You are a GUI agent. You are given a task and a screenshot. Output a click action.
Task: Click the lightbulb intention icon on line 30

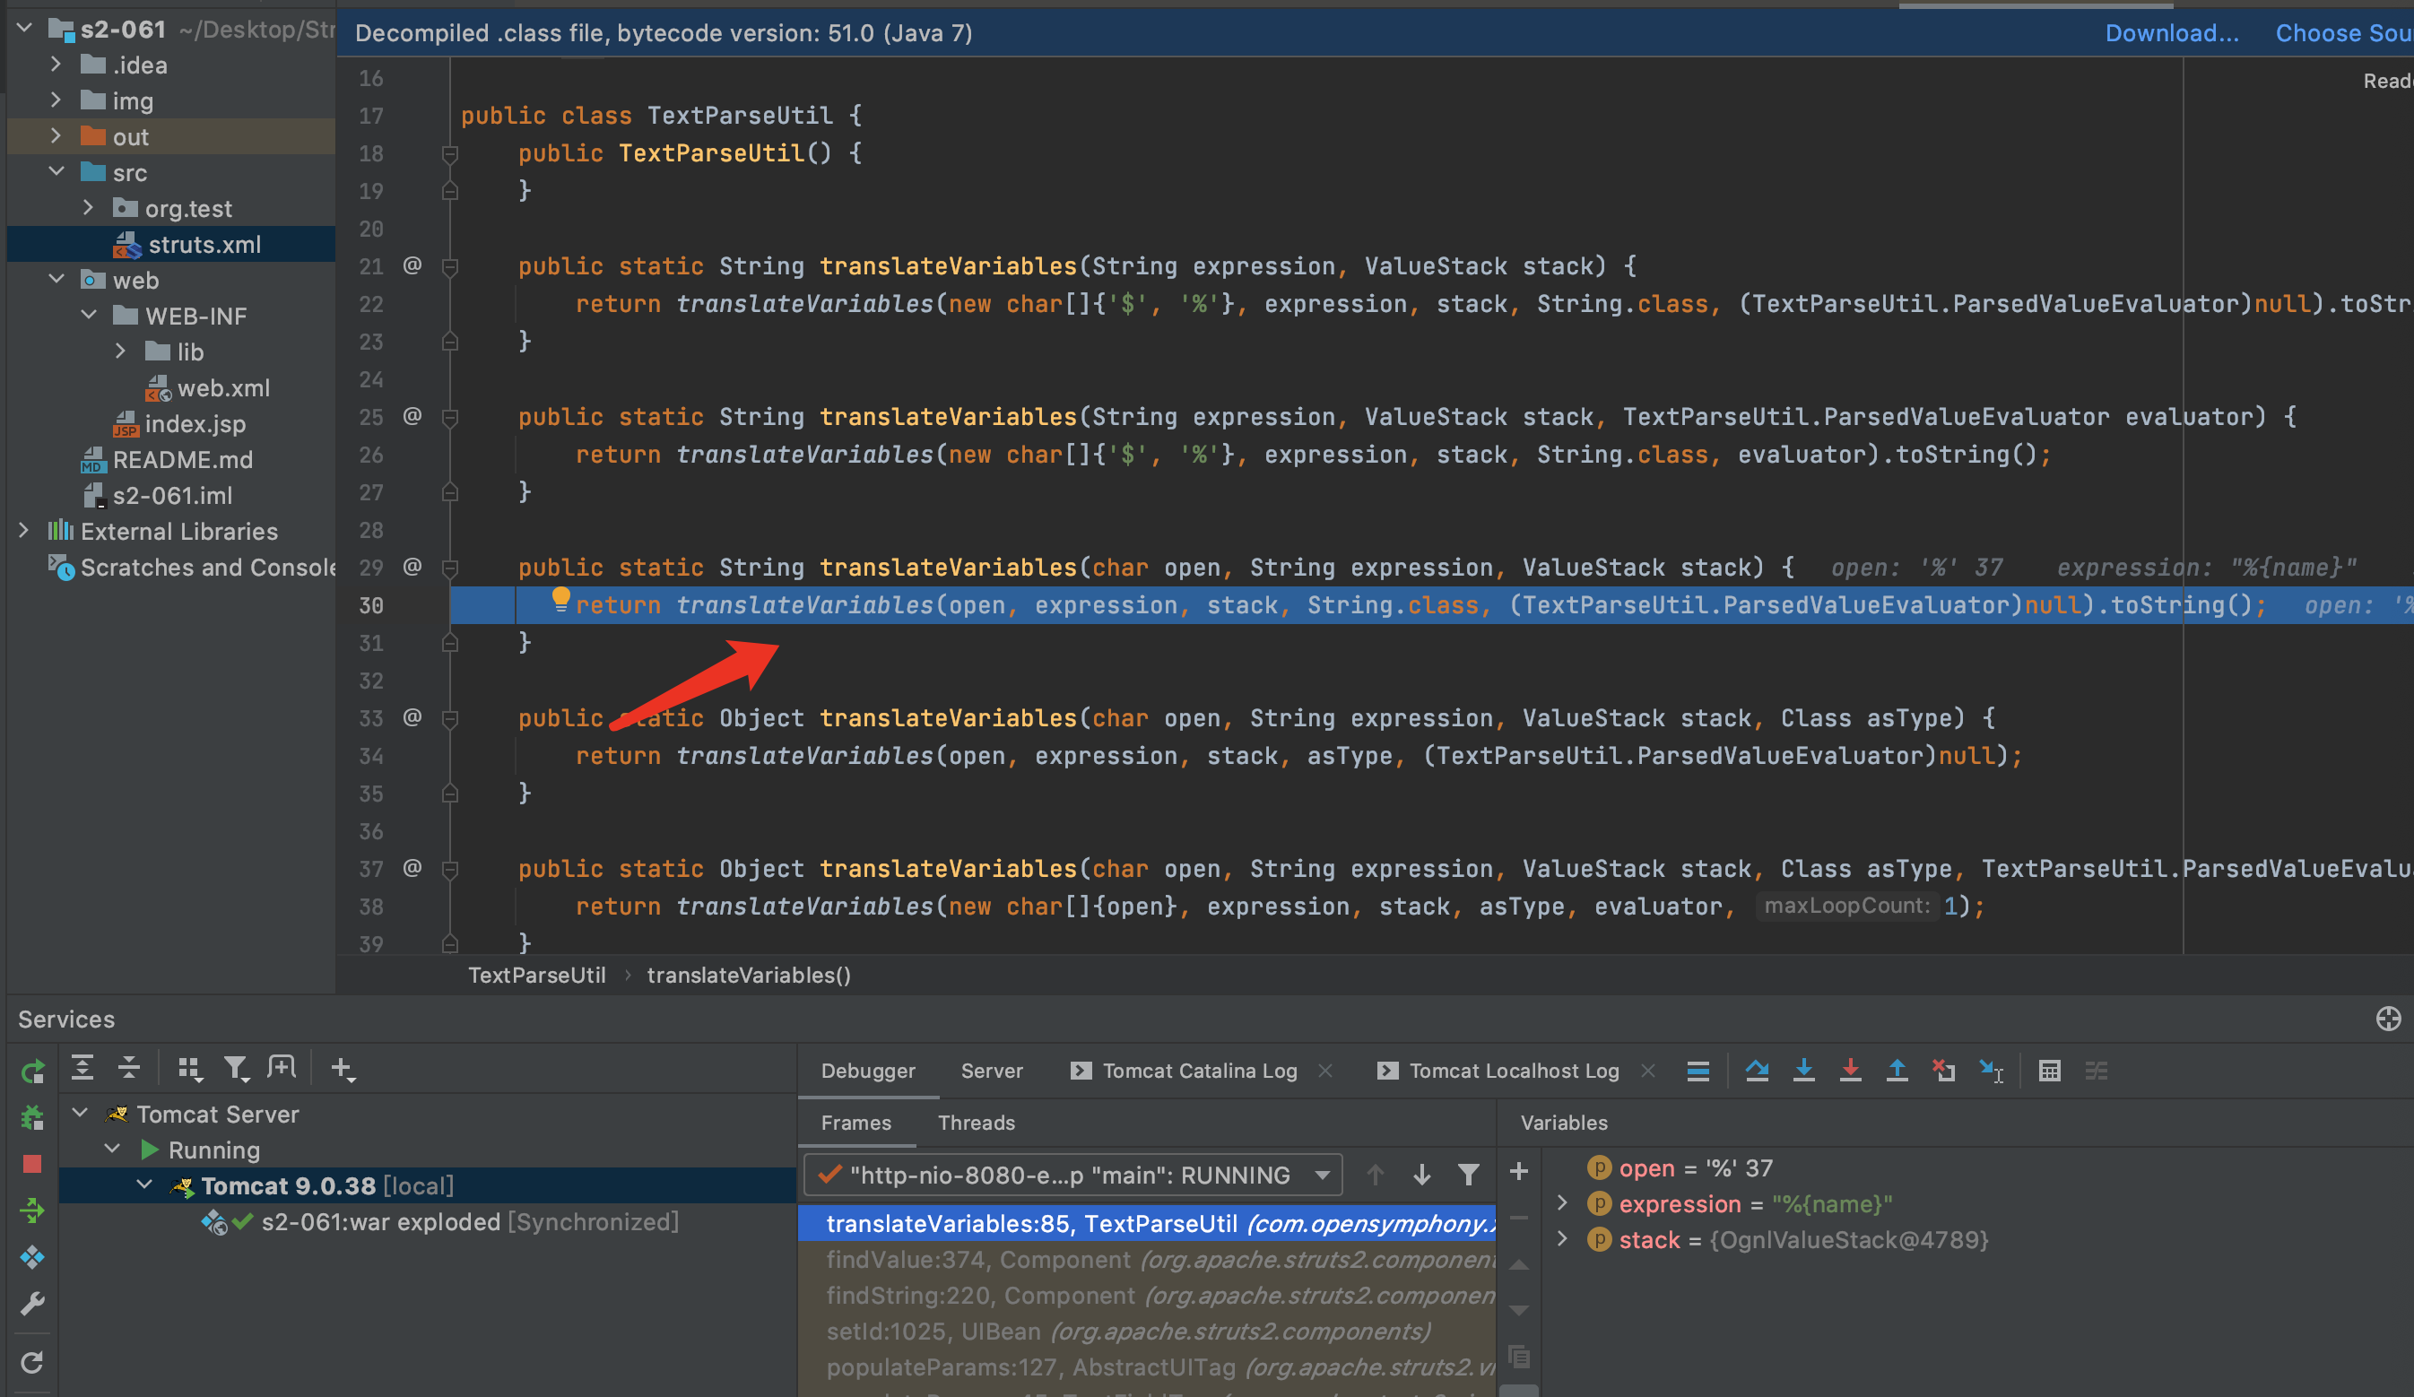pyautogui.click(x=560, y=601)
